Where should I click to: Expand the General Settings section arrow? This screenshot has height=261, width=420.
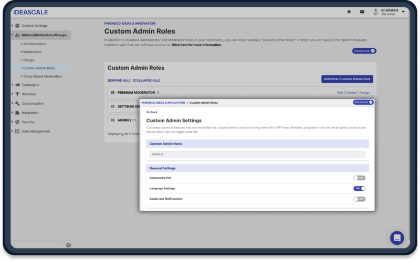pos(12,26)
